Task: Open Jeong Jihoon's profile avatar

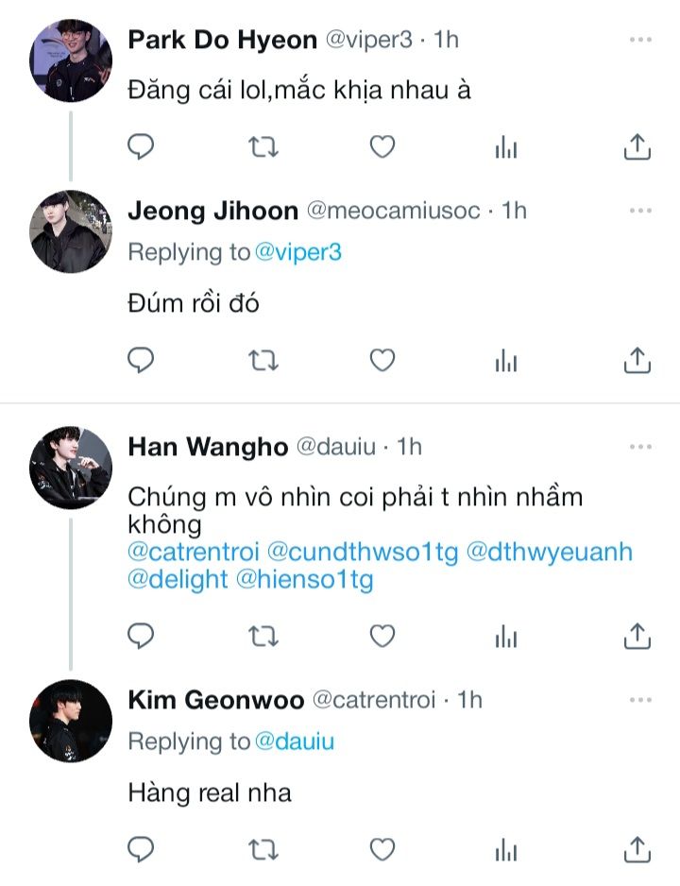Action: pyautogui.click(x=71, y=231)
